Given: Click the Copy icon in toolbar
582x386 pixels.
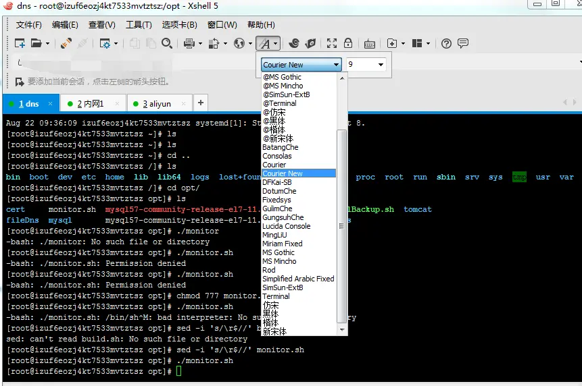Looking at the screenshot, I should click(135, 43).
